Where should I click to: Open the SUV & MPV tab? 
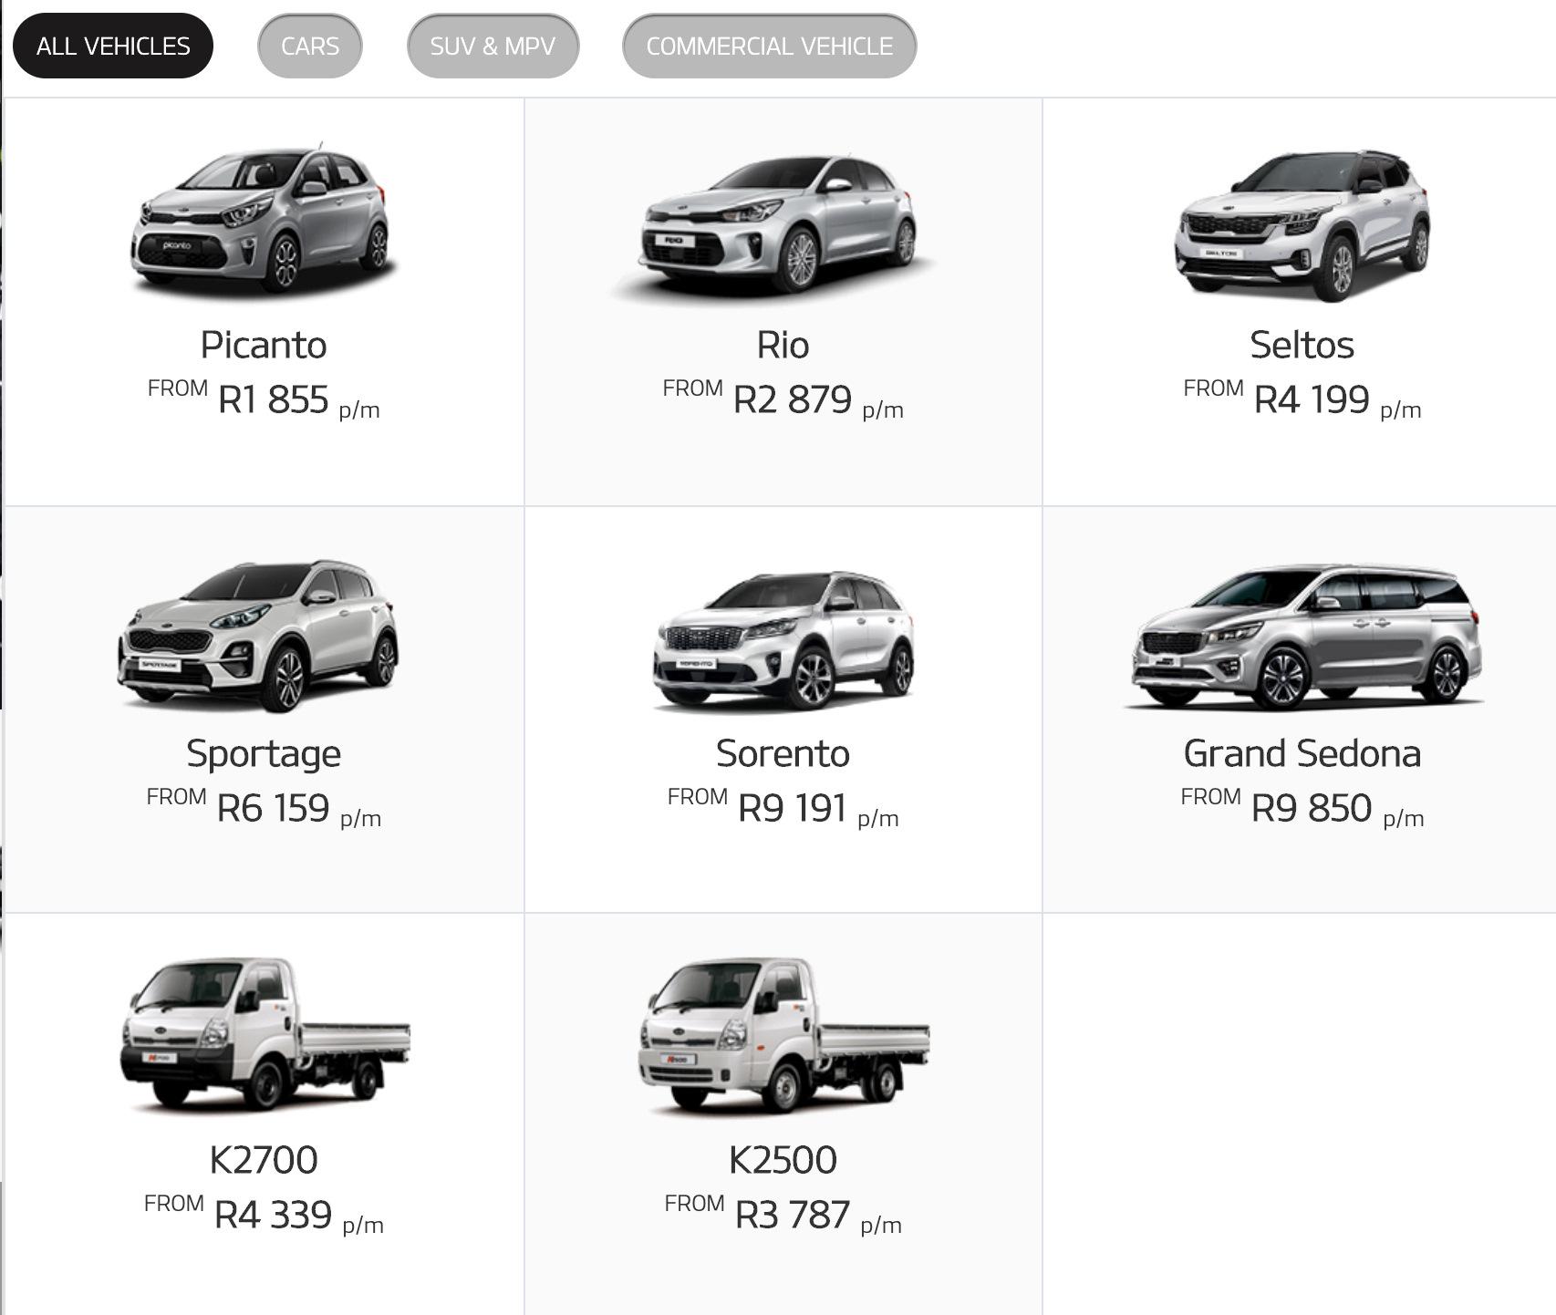point(493,46)
